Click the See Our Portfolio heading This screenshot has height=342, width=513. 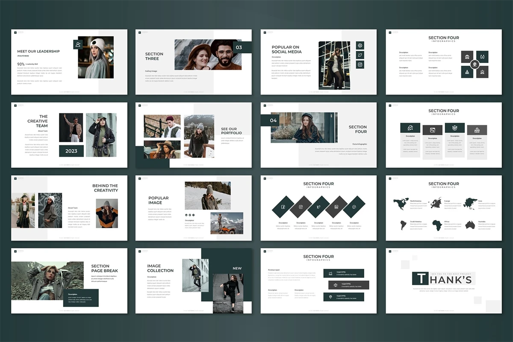(x=231, y=131)
